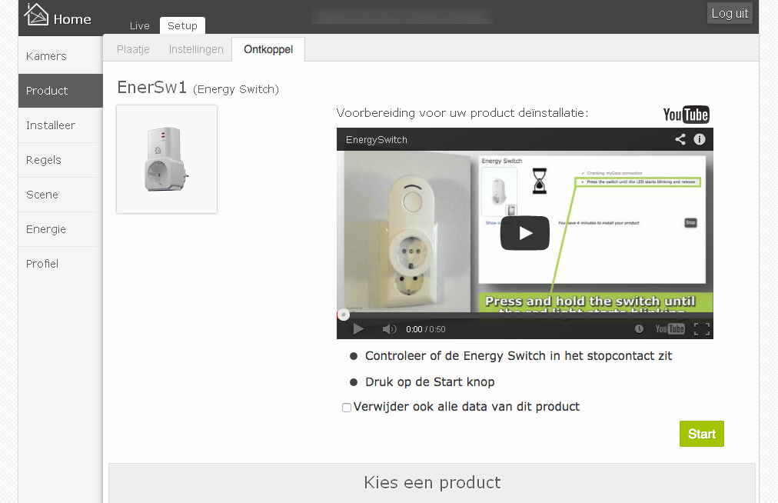Viewport: 778px width, 503px height.
Task: Expand the 'Kies een product' panel
Action: pos(432,483)
